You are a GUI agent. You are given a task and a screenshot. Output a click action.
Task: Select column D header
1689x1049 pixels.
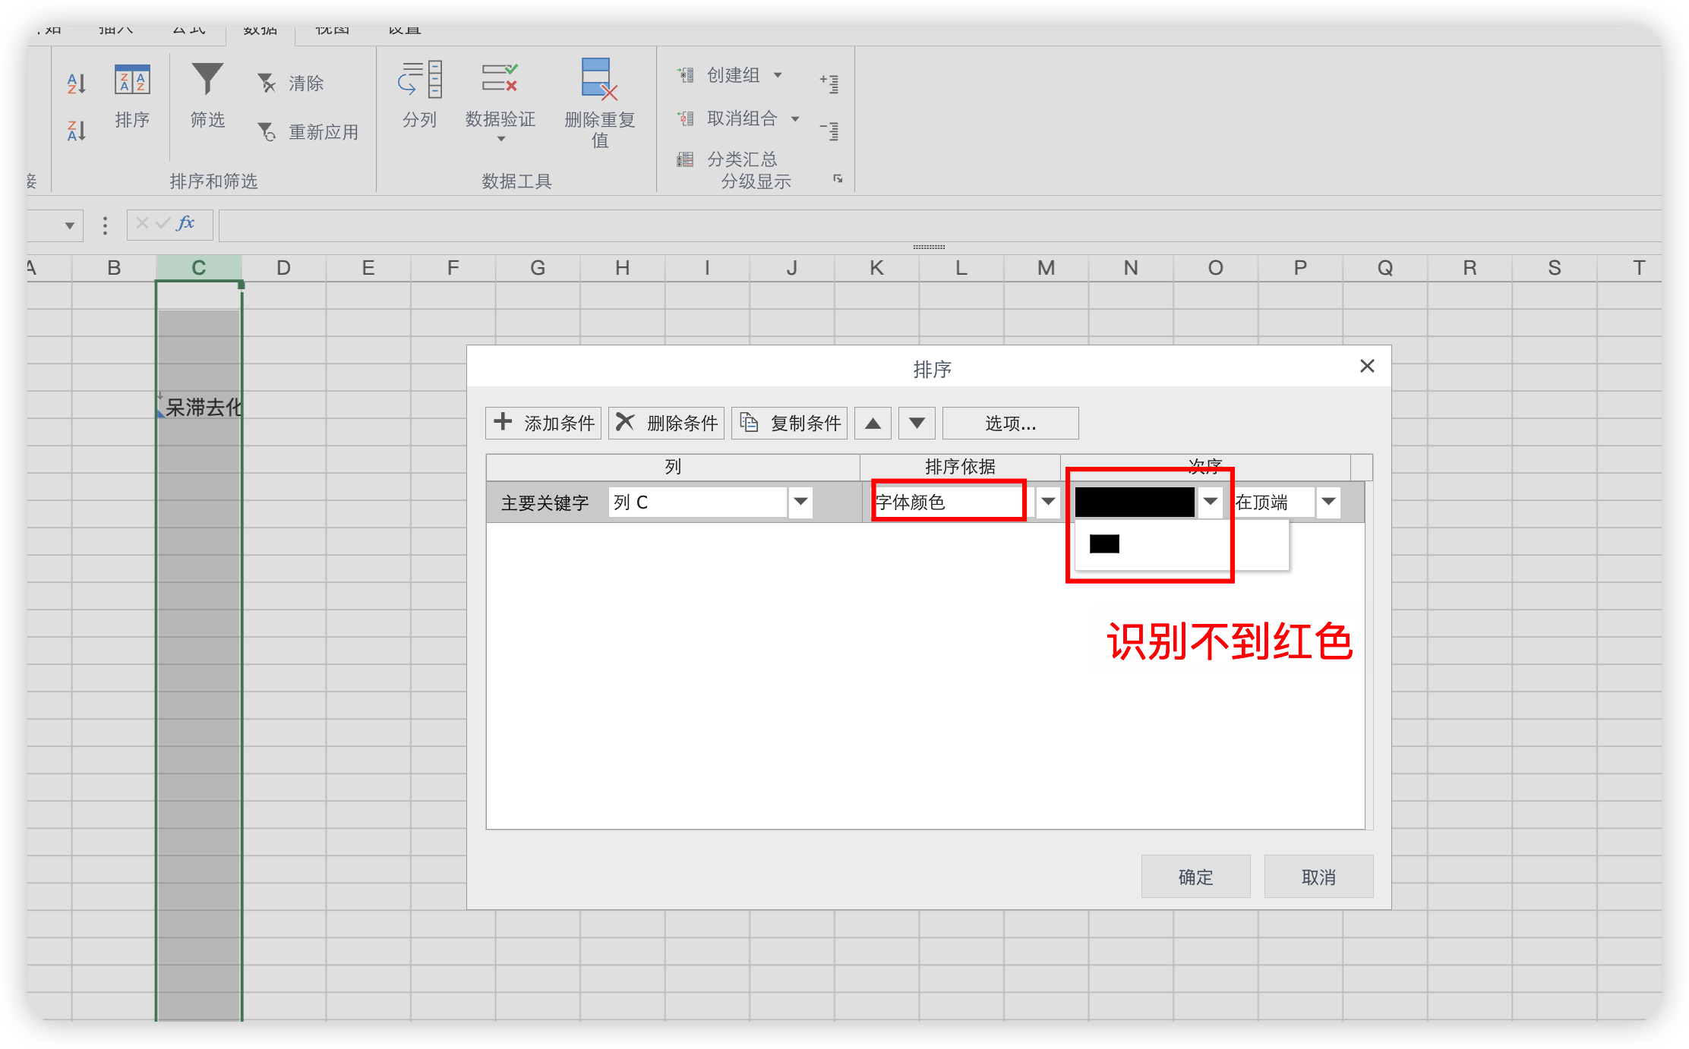pyautogui.click(x=283, y=267)
